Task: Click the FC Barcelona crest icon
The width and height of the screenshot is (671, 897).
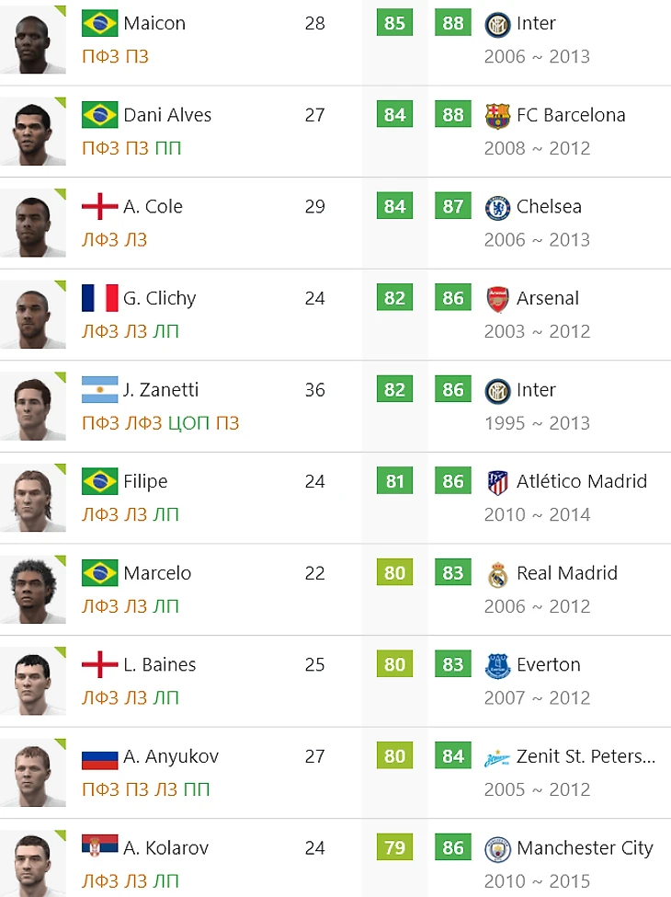Action: [x=497, y=116]
